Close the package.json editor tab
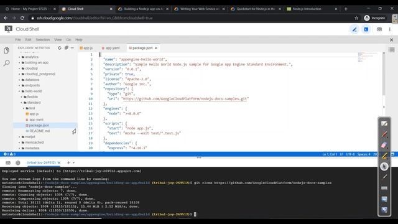Image resolution: width=398 pixels, height=224 pixels. [x=156, y=48]
